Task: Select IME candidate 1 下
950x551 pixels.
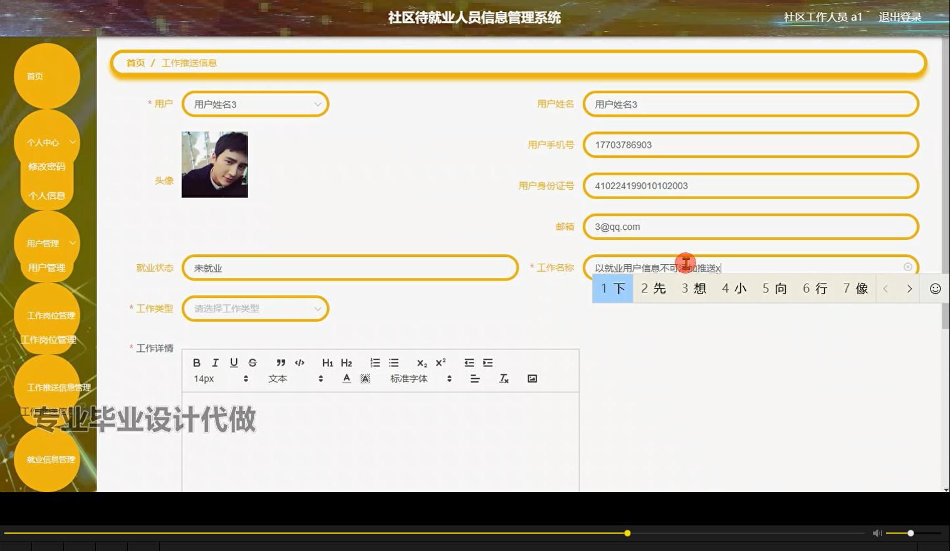Action: (x=613, y=289)
